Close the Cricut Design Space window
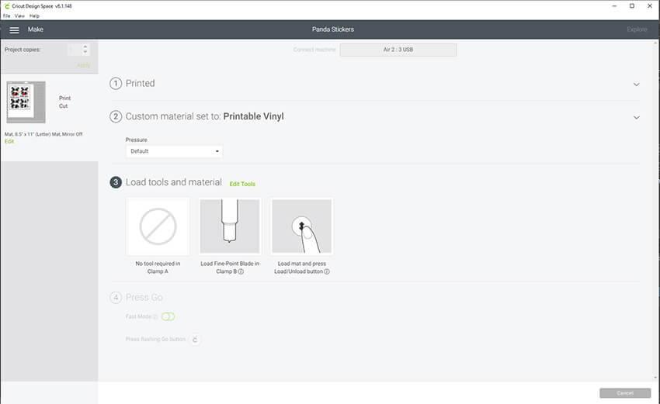The width and height of the screenshot is (660, 404). click(649, 6)
